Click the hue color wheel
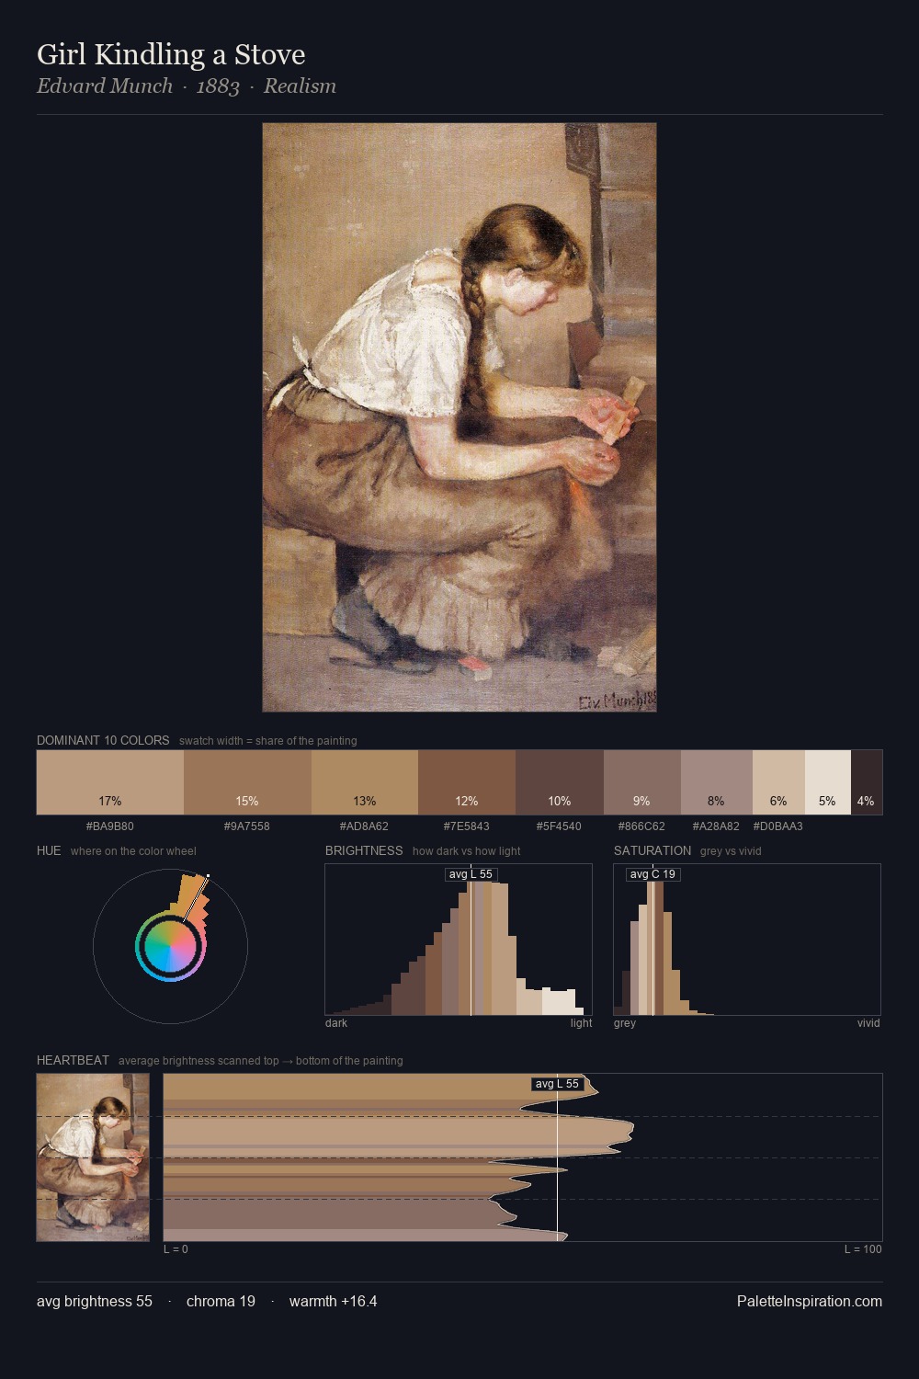This screenshot has height=1379, width=919. tap(170, 946)
